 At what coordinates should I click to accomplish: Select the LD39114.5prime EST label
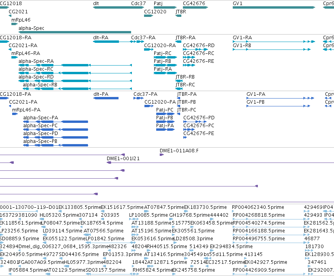[62, 231]
